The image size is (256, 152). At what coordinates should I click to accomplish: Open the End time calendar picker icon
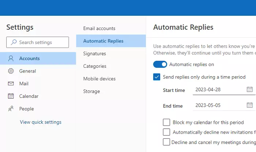pos(250,105)
